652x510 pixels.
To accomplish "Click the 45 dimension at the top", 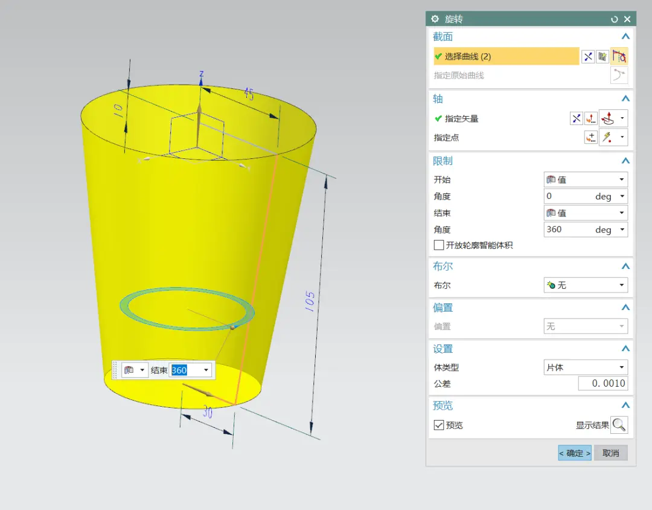I will [x=249, y=93].
